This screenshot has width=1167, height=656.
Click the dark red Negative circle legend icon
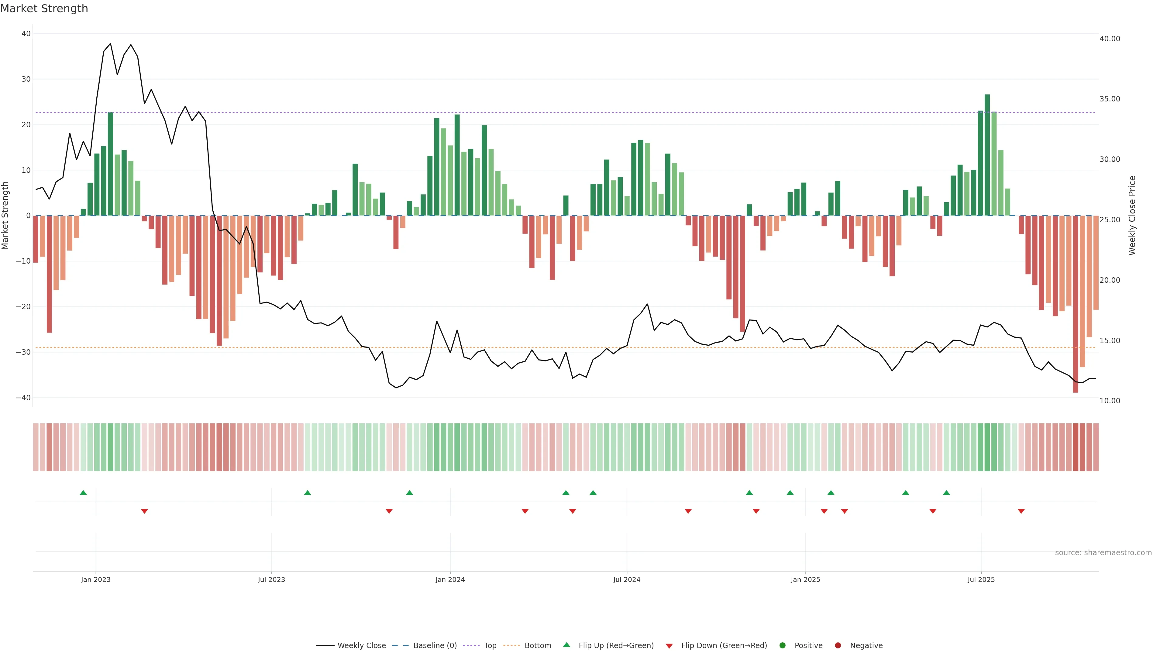tap(838, 645)
